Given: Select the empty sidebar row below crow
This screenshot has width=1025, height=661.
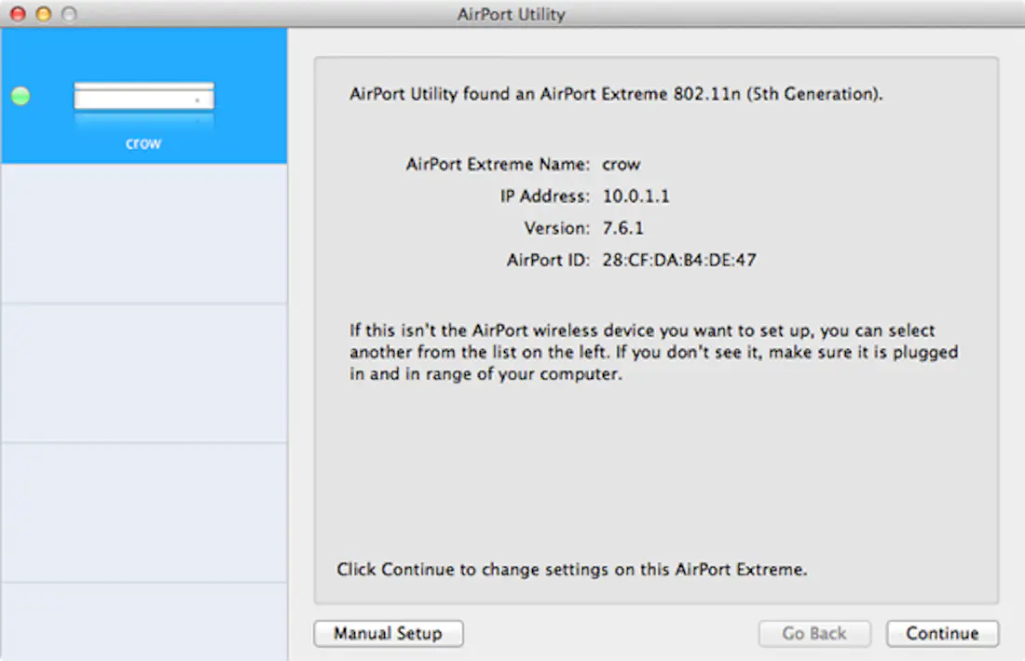Looking at the screenshot, I should [143, 233].
